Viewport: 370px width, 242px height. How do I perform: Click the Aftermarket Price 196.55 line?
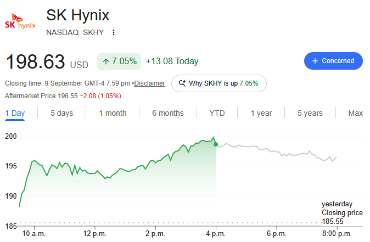tap(41, 96)
